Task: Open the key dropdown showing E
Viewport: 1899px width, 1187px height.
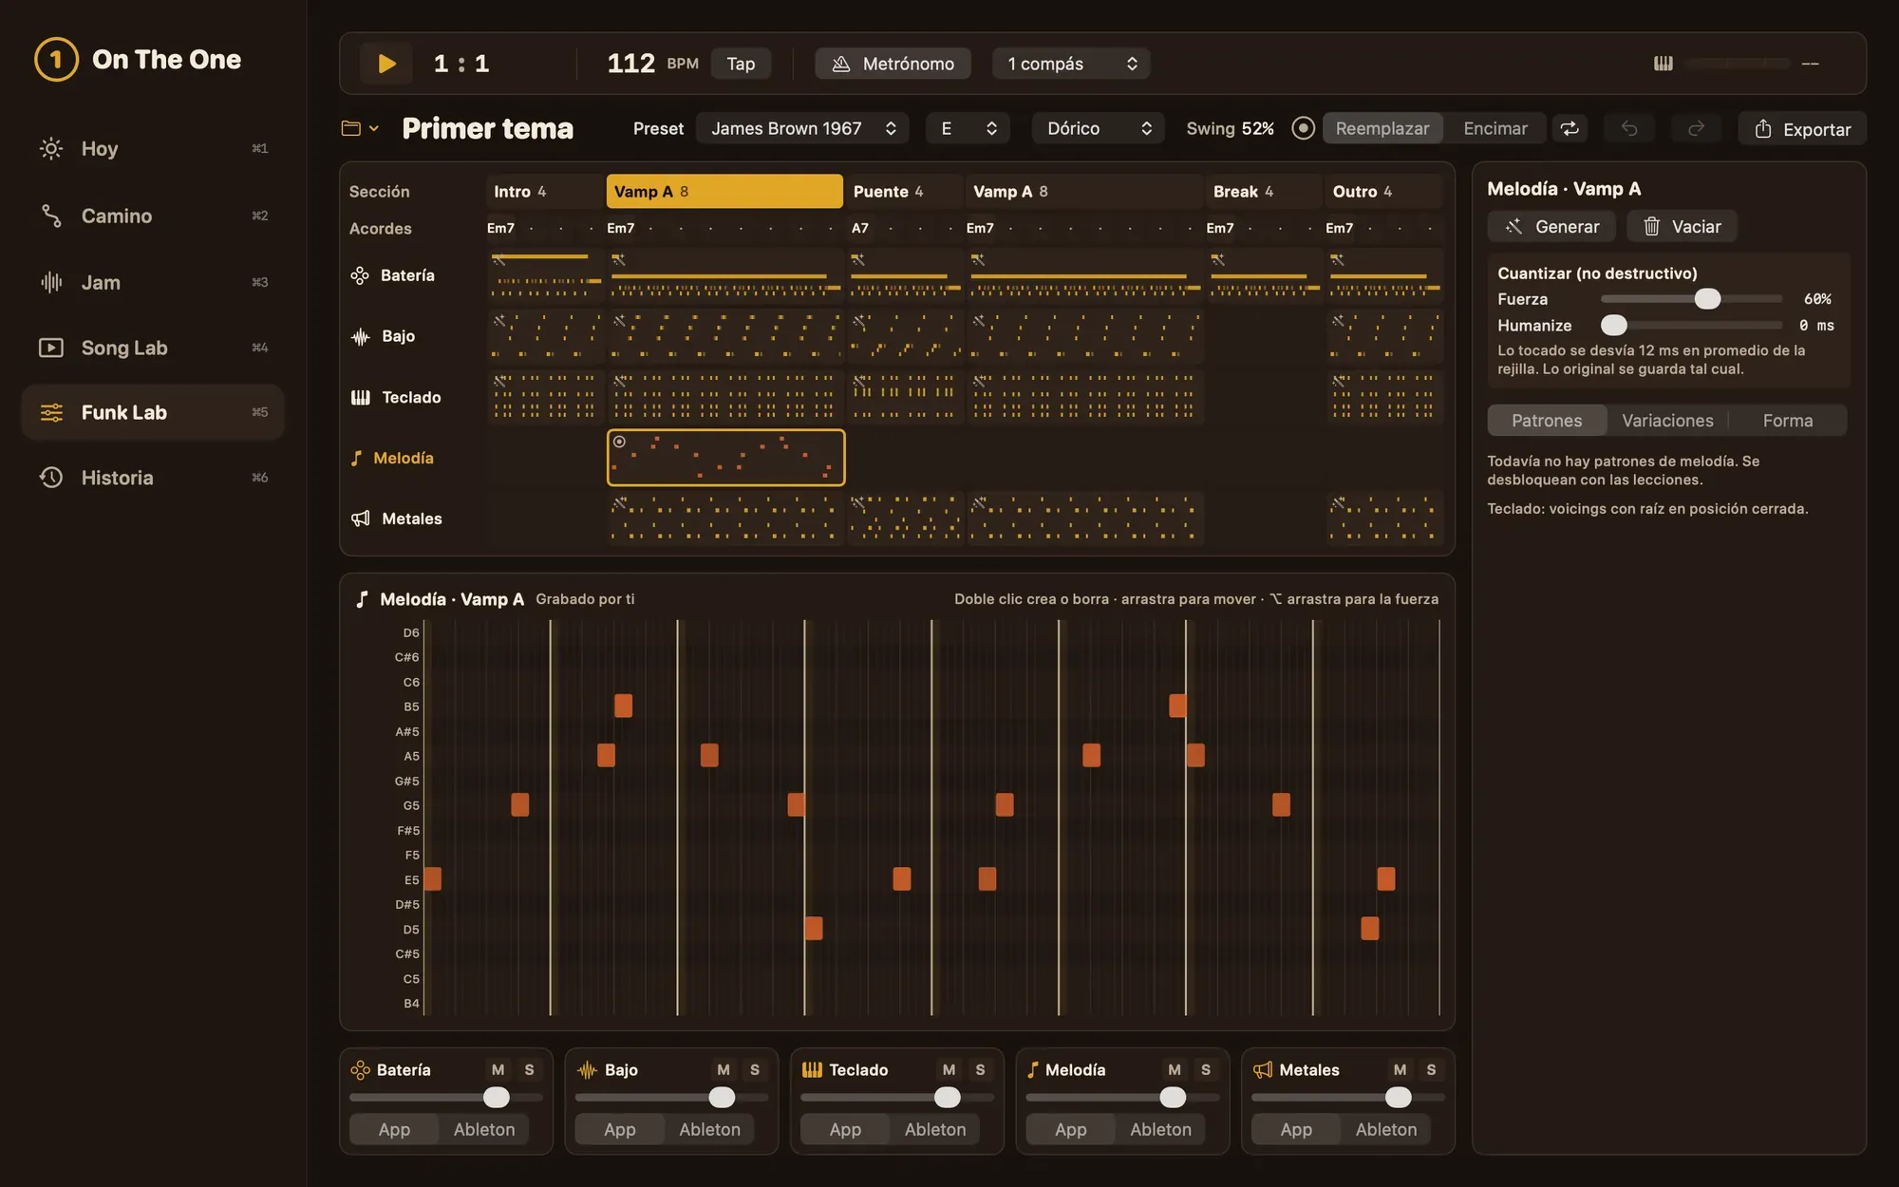Action: tap(968, 128)
